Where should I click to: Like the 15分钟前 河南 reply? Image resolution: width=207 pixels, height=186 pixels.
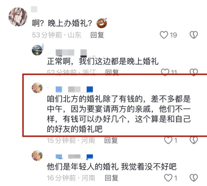point(168,140)
